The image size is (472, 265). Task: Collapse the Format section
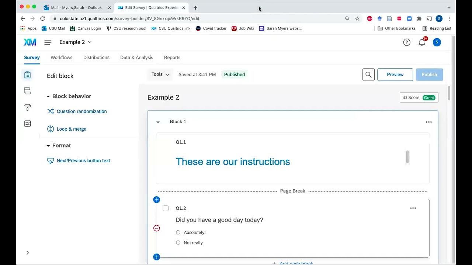coord(48,146)
